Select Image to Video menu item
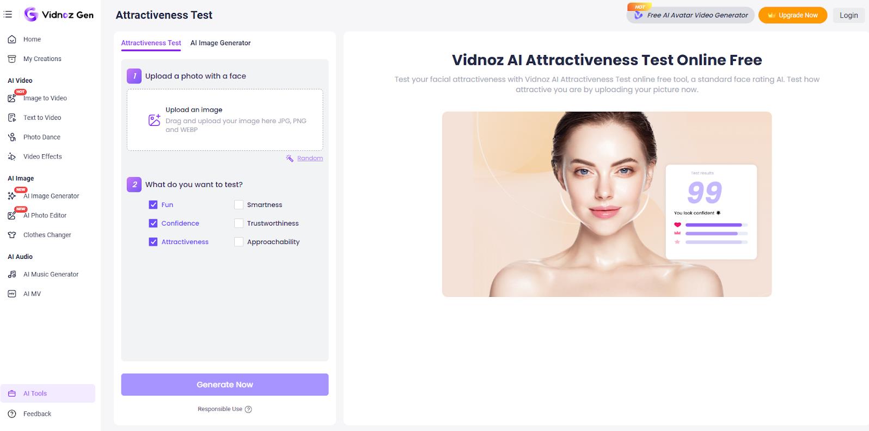Image resolution: width=869 pixels, height=431 pixels. pyautogui.click(x=45, y=98)
